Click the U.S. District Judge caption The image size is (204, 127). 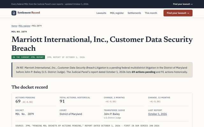(113, 118)
